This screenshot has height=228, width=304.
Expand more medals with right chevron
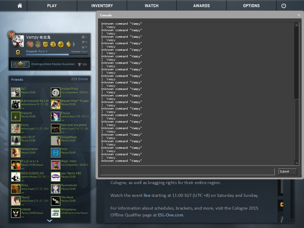(x=74, y=45)
